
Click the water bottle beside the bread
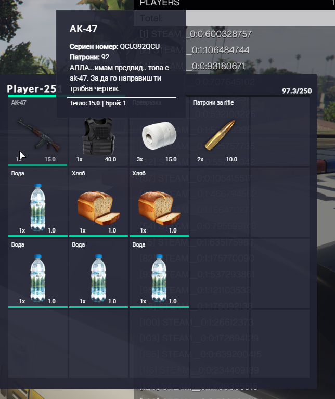click(x=37, y=202)
